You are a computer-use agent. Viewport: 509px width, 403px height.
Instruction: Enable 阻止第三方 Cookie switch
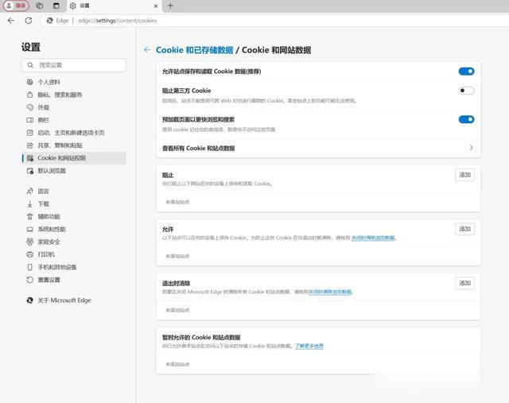tap(467, 91)
